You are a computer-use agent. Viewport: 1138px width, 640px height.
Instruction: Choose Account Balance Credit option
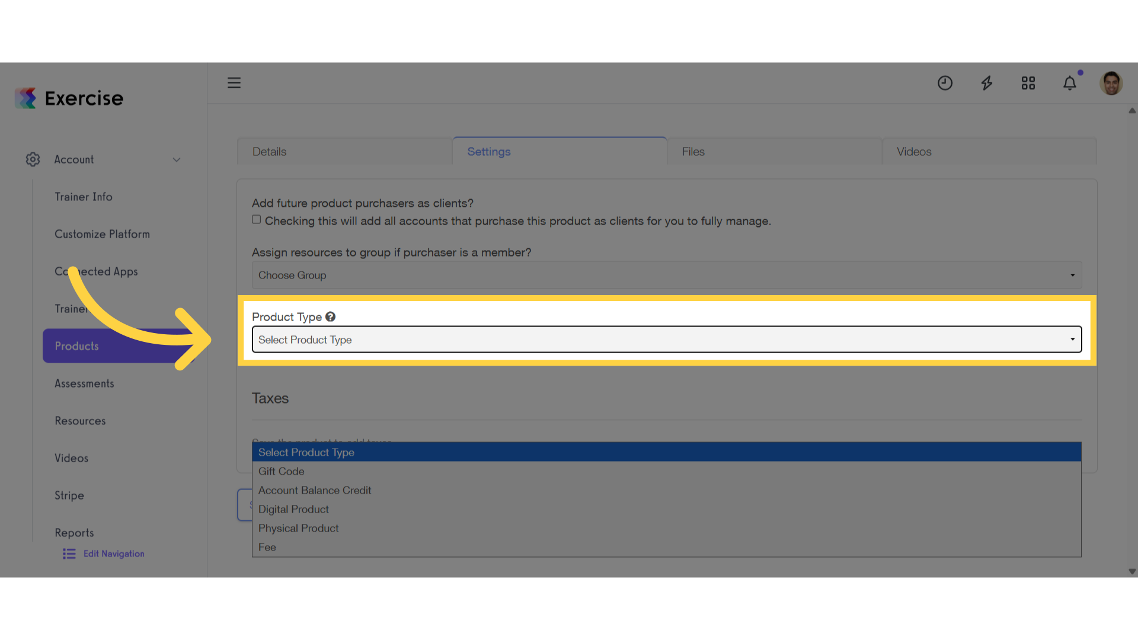[x=667, y=490]
